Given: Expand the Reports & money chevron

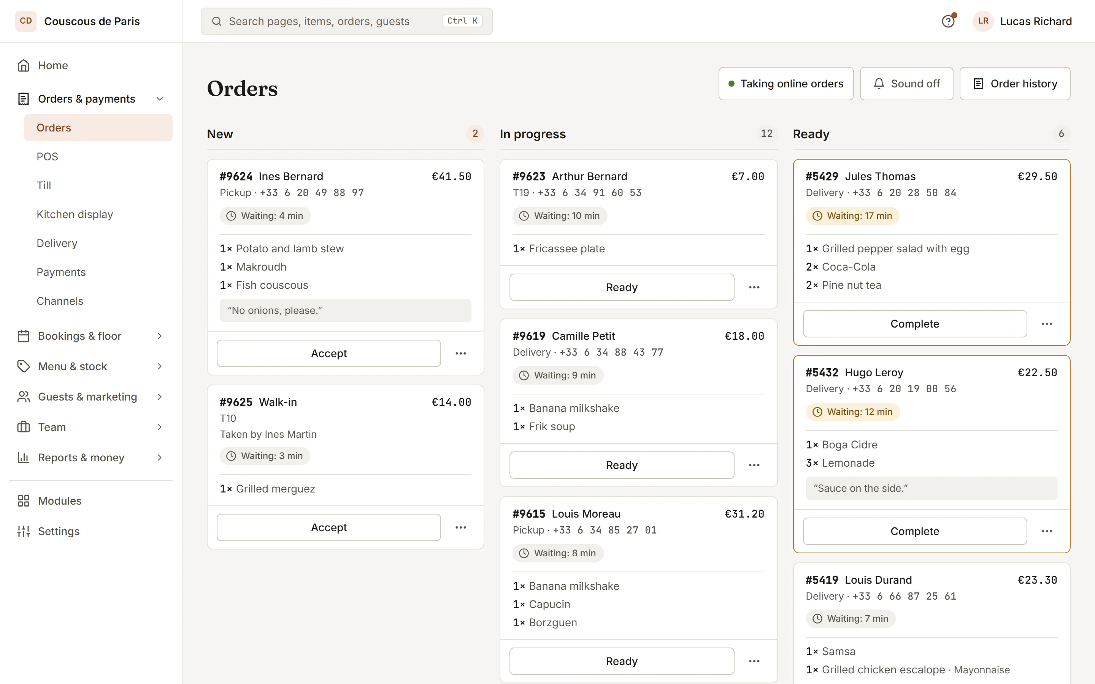Looking at the screenshot, I should (x=160, y=458).
